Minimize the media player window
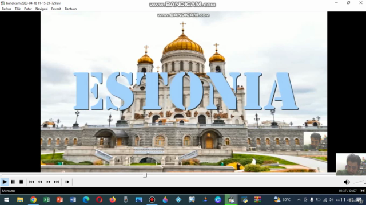The height and width of the screenshot is (205, 366). pyautogui.click(x=336, y=3)
